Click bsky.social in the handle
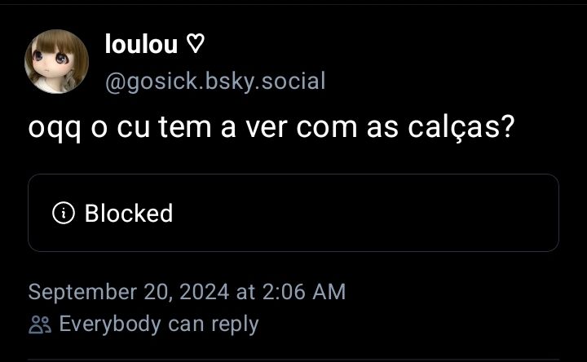Image resolution: width=587 pixels, height=362 pixels. 266,82
